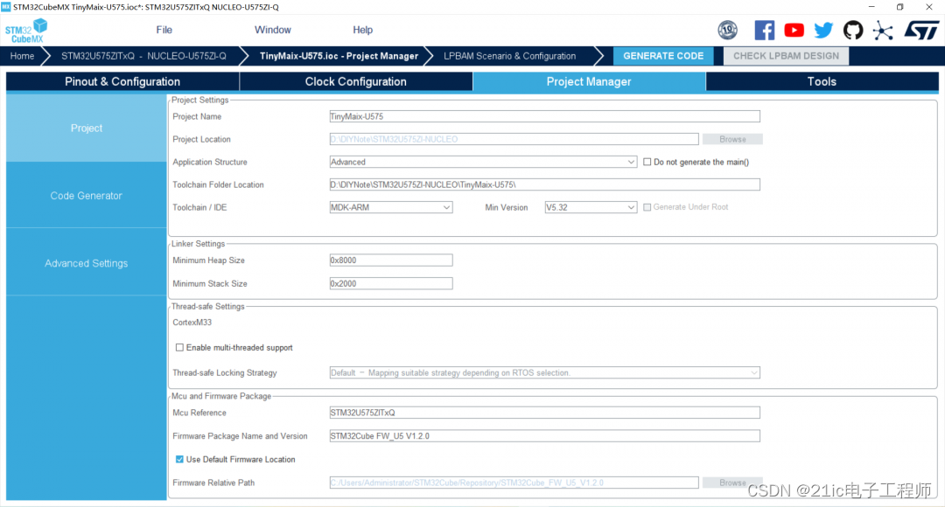The height and width of the screenshot is (507, 945).
Task: Toggle Generate Under Root checkbox
Action: click(647, 207)
